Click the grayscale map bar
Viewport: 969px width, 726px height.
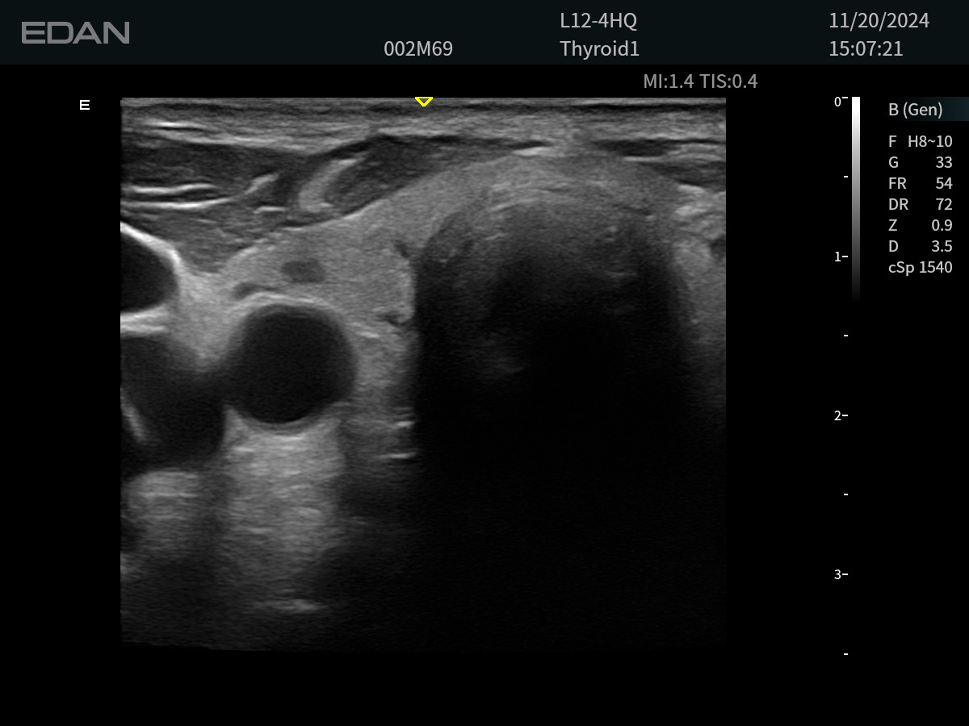pyautogui.click(x=856, y=198)
